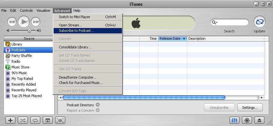Click the Radio antenna icon
Image resolution: width=273 pixels, height=126 pixels.
(x=8, y=61)
